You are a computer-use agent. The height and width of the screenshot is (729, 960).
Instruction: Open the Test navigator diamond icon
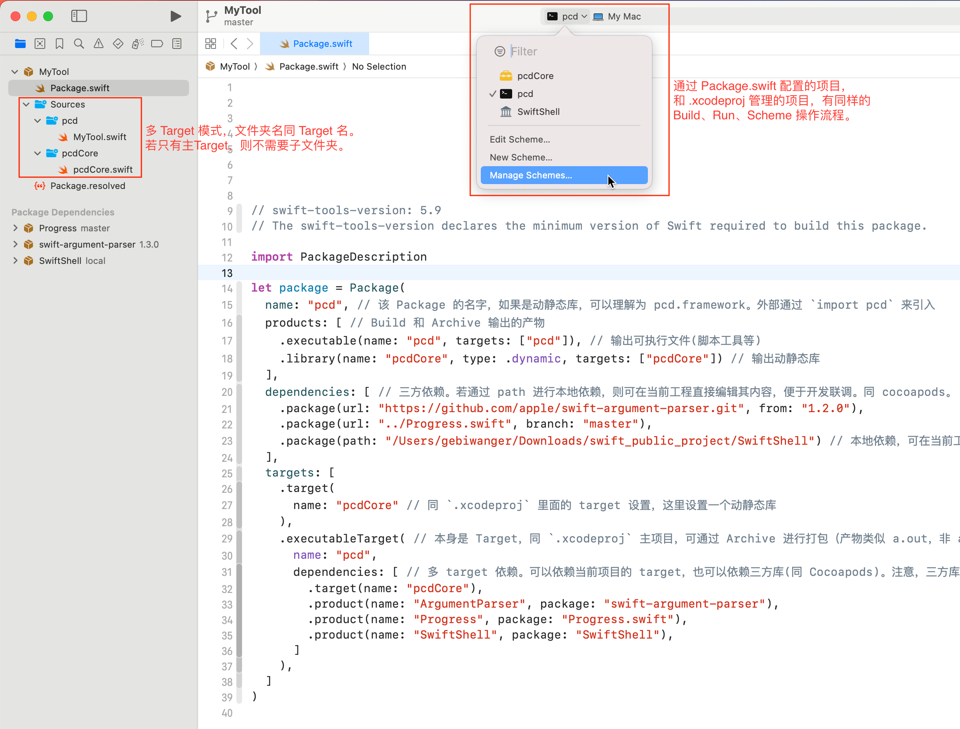click(x=118, y=44)
